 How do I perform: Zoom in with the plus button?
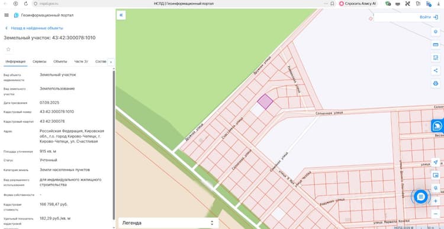tap(436, 201)
